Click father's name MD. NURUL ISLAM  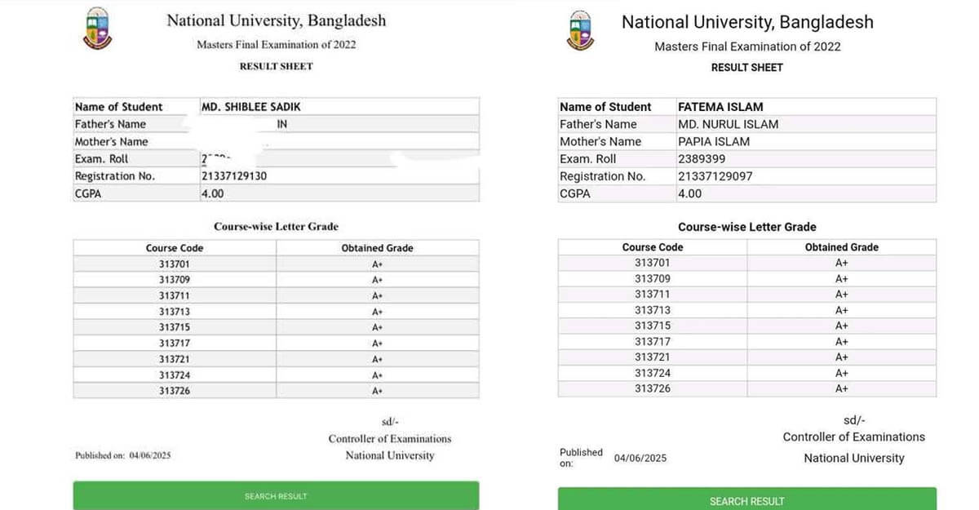click(728, 124)
